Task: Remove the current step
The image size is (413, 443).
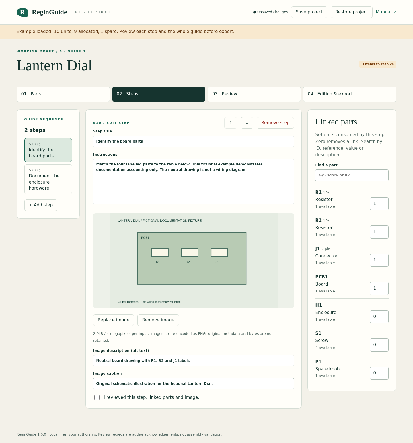Action: (275, 123)
